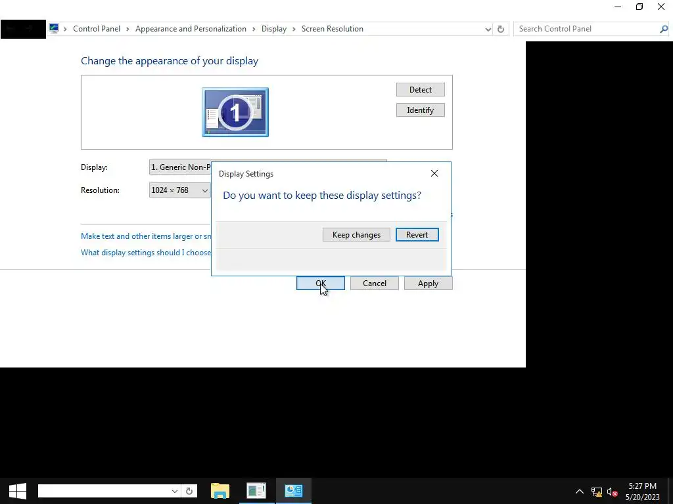Viewport: 673px width, 504px height.
Task: Click the Identify button
Action: (x=420, y=110)
